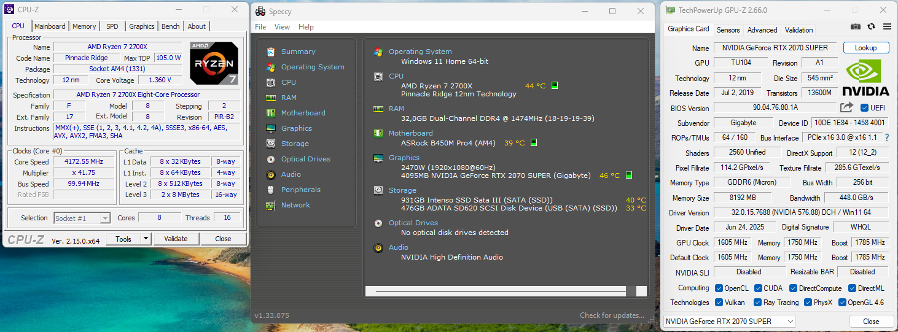Click Core Speed value 4172.55 MHz
This screenshot has height=332, width=898.
click(x=84, y=161)
